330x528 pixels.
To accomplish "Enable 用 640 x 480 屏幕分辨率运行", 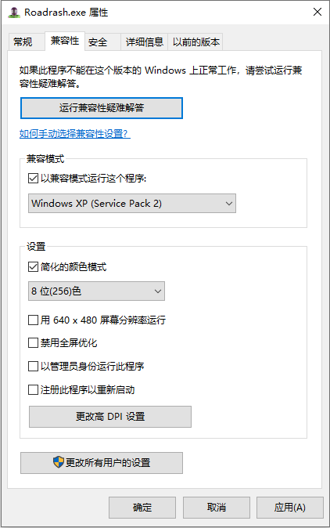I will 33,320.
